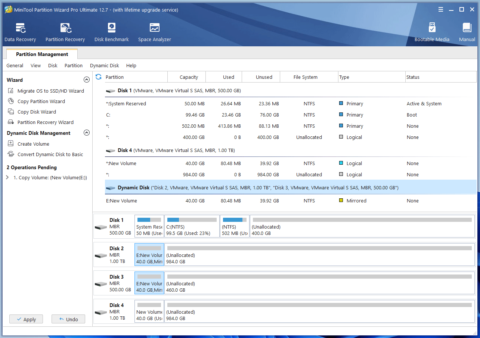Open the Dynamic Disk menu
480x338 pixels.
pyautogui.click(x=105, y=66)
